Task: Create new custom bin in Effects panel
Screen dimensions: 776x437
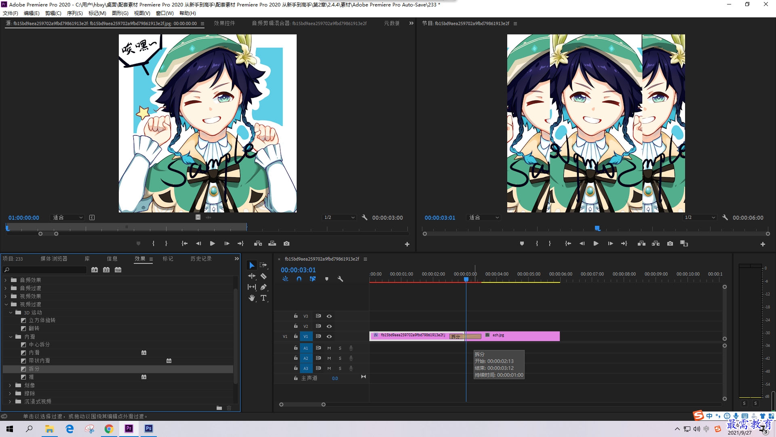Action: point(219,408)
